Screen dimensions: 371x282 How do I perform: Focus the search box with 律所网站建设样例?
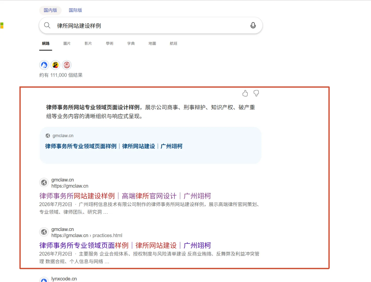(x=151, y=25)
